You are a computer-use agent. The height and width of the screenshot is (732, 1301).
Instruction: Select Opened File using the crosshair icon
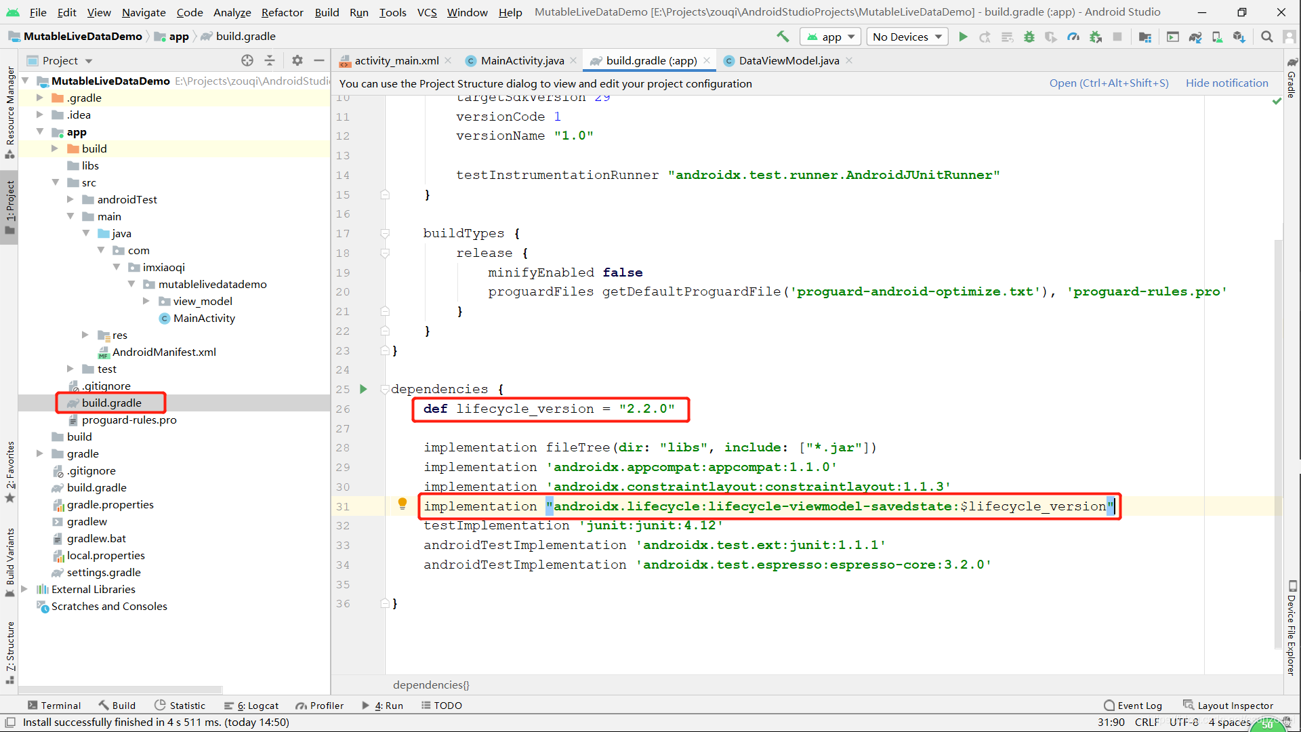pos(247,60)
